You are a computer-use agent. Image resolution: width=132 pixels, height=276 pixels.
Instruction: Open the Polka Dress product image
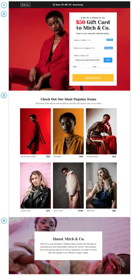101,185
